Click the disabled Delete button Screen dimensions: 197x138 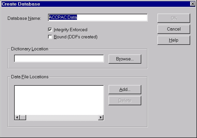click(x=125, y=101)
